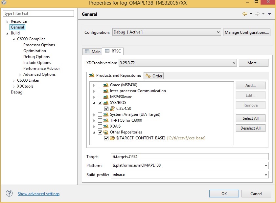Click the SYS/BIOS product icon
Viewport: 276px width, 203px height.
[106, 103]
